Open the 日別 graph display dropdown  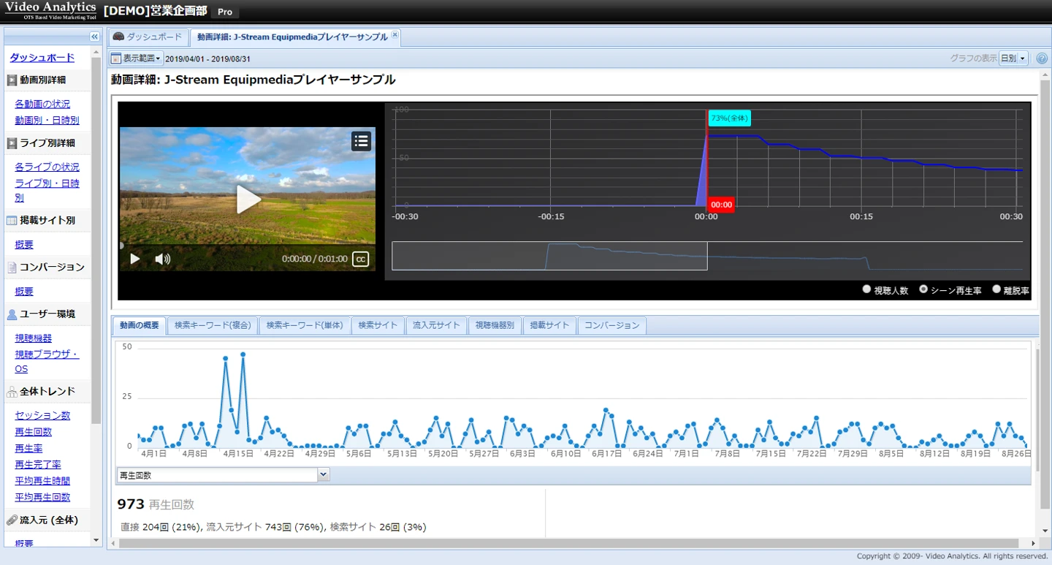point(1013,58)
